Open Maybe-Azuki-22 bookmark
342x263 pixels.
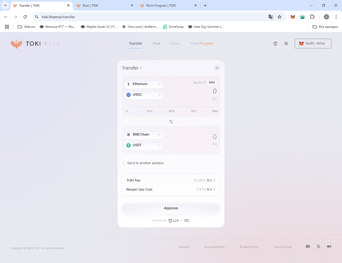[x=99, y=27]
